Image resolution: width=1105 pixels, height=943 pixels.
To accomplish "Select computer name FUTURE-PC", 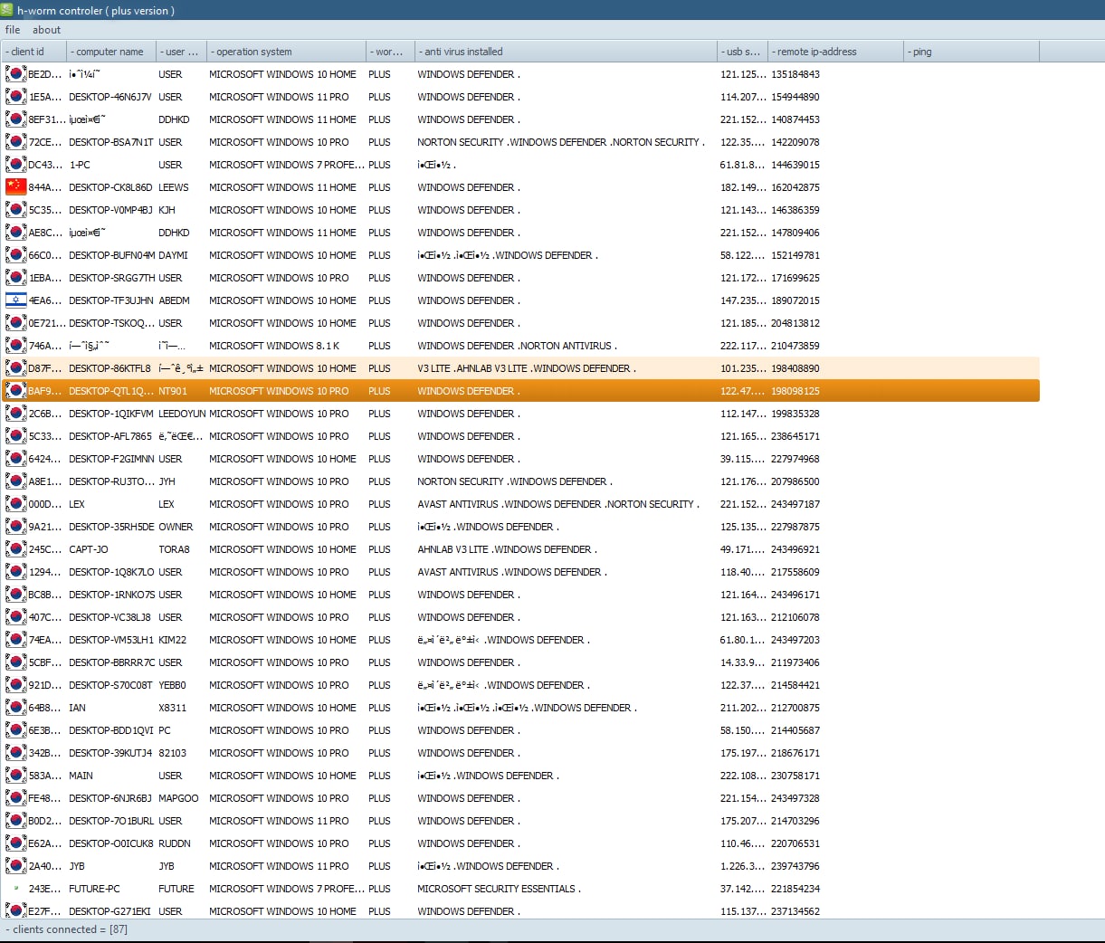I will click(94, 889).
